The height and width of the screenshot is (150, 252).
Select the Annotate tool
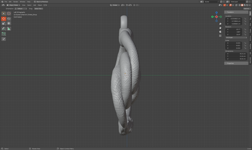[x=4, y=29]
